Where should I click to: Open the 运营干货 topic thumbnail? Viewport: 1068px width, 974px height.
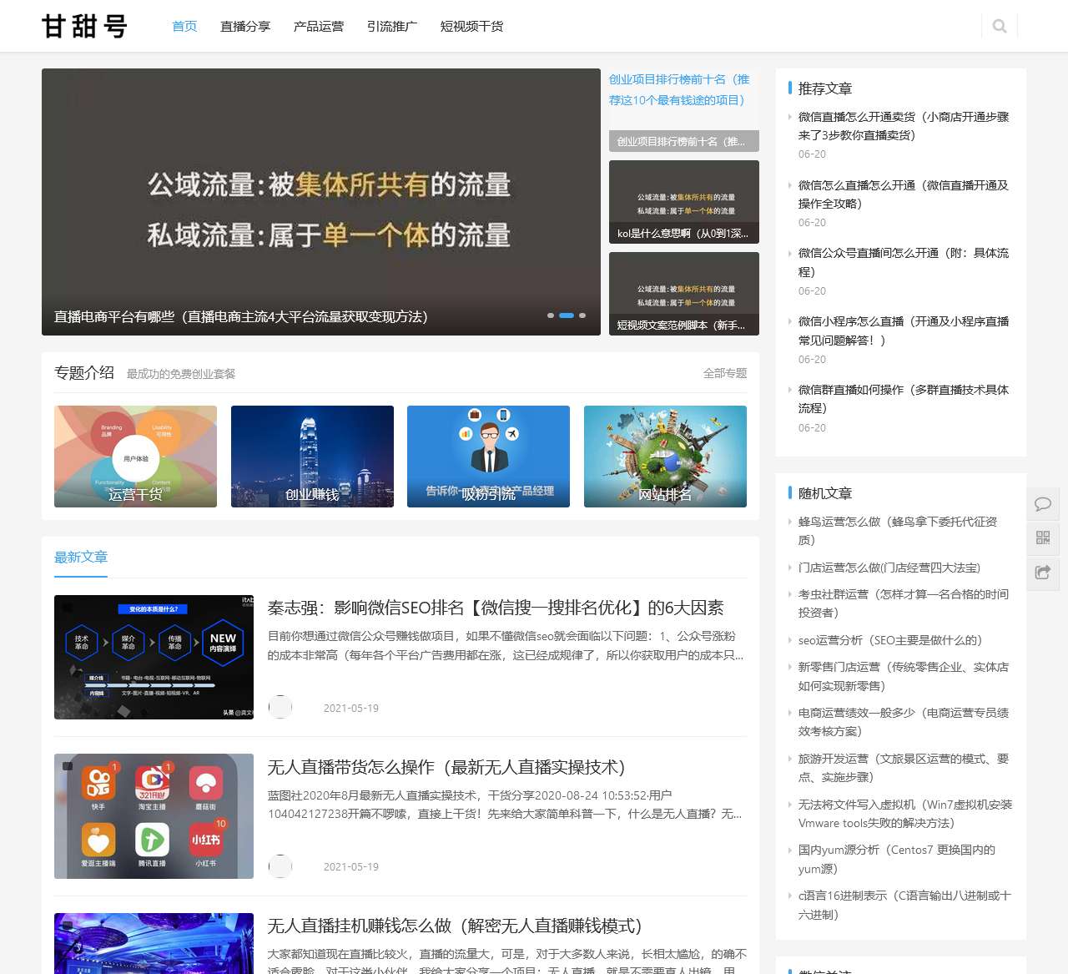tap(135, 457)
